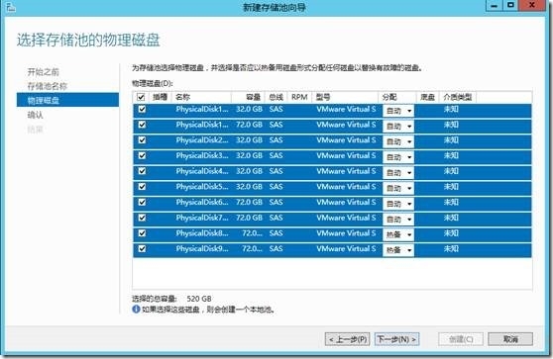Uncheck the PhysicalDisk8 row checkbox
The height and width of the screenshot is (359, 553).
pyautogui.click(x=142, y=233)
